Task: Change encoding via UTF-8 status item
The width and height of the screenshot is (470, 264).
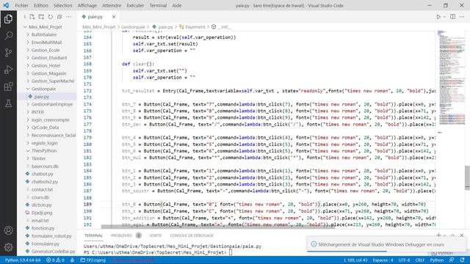Action: [x=404, y=260]
